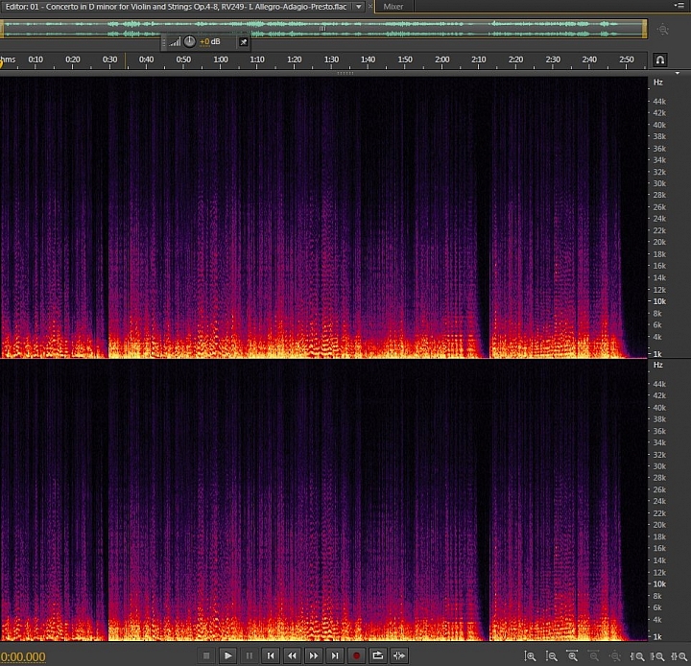Image resolution: width=691 pixels, height=666 pixels.
Task: Zoom out amplitude icon
Action: [x=551, y=656]
